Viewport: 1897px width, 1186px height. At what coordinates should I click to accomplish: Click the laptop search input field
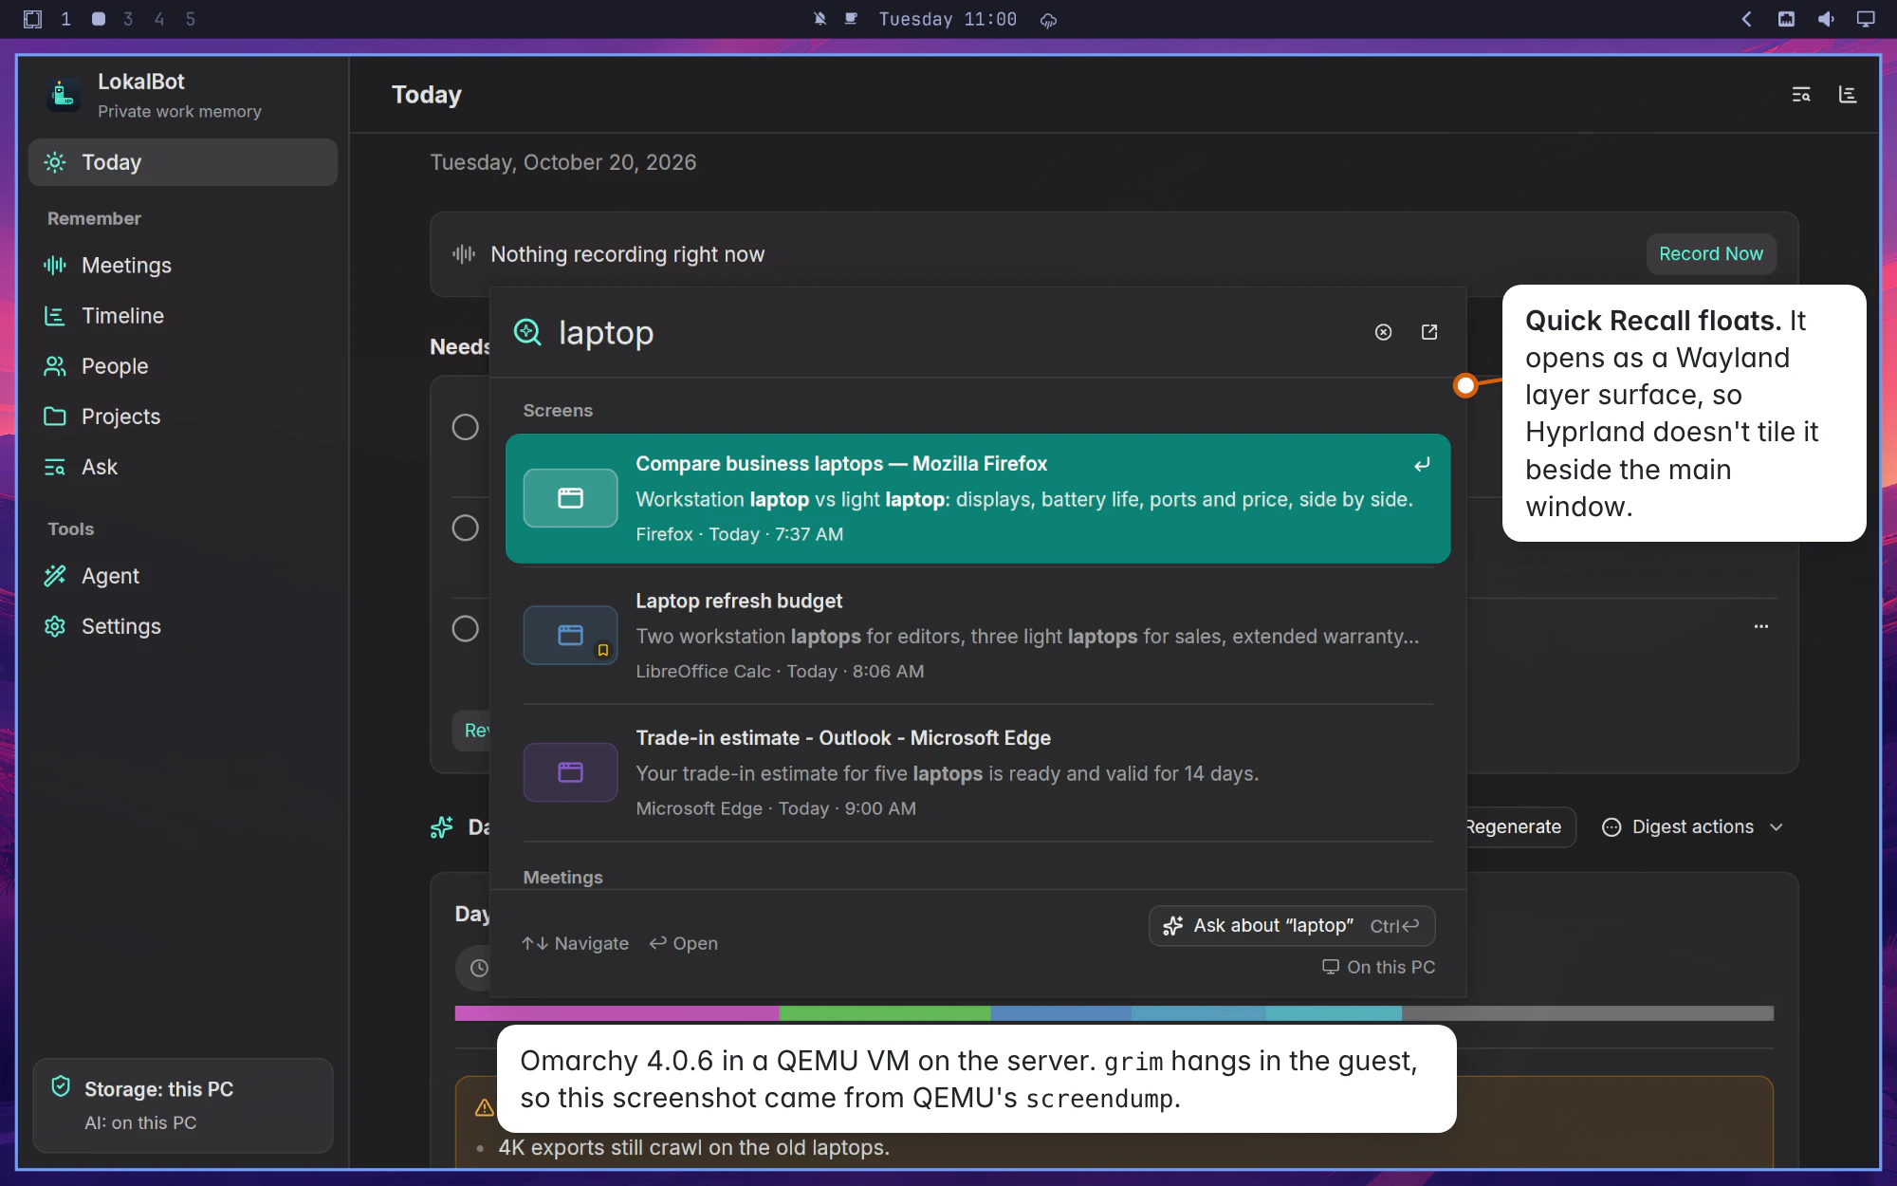958,333
